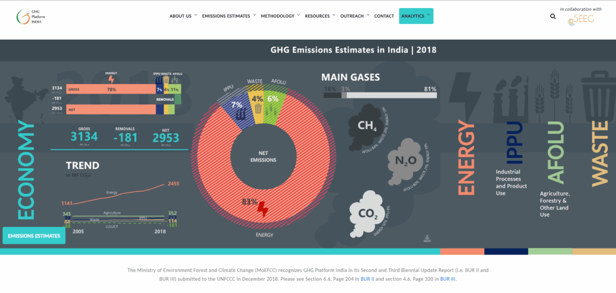Open the Contact menu item
616x293 pixels.
[x=384, y=16]
